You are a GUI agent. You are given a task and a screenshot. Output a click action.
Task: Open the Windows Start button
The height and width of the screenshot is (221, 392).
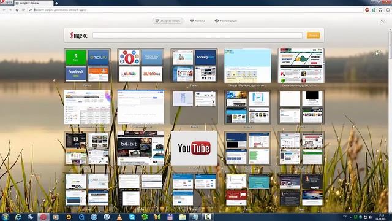tap(6, 217)
